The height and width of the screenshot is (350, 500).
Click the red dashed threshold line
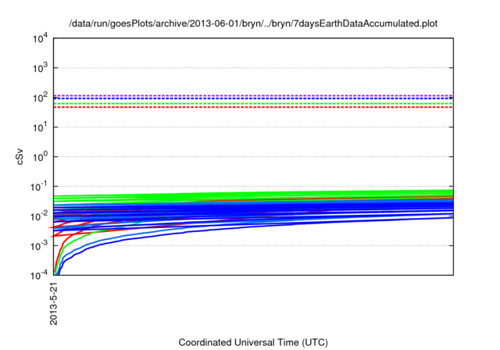[x=253, y=107]
